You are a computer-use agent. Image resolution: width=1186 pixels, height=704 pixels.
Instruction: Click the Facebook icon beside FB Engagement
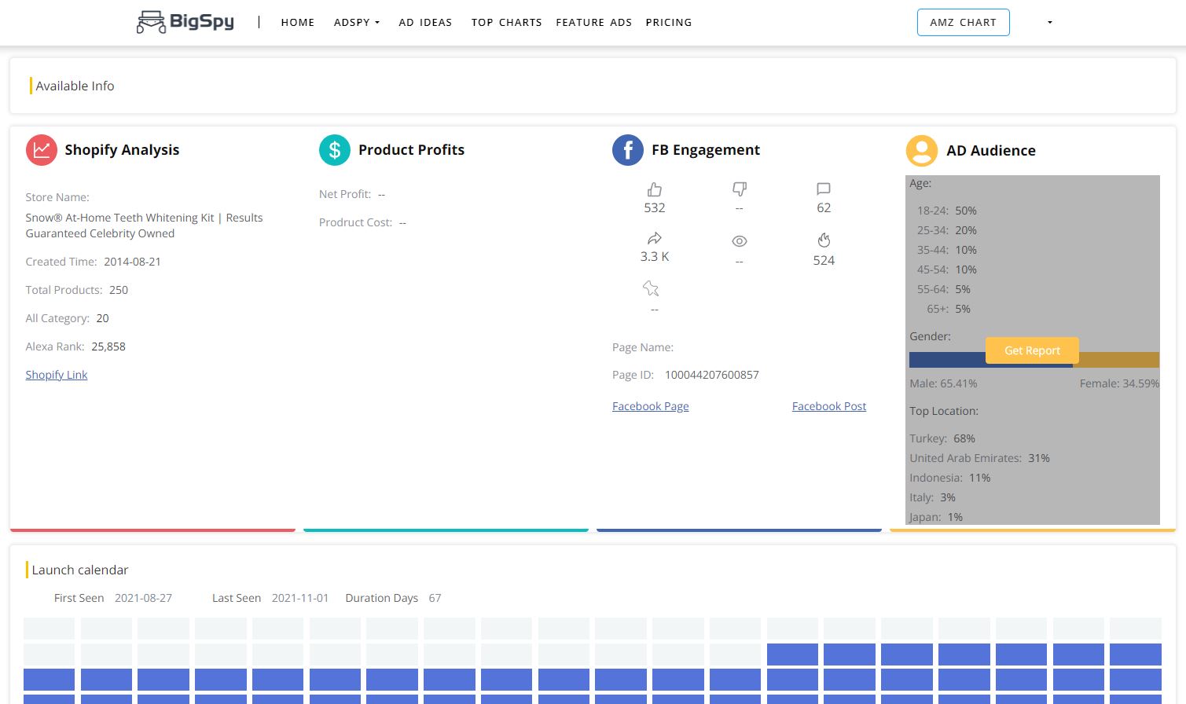point(627,149)
